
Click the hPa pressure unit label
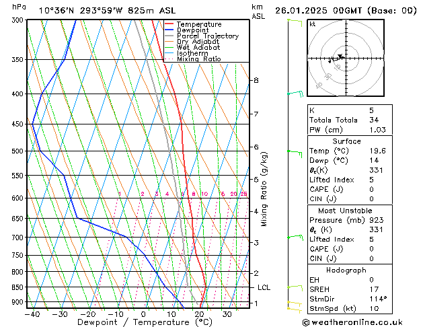pyautogui.click(x=19, y=7)
